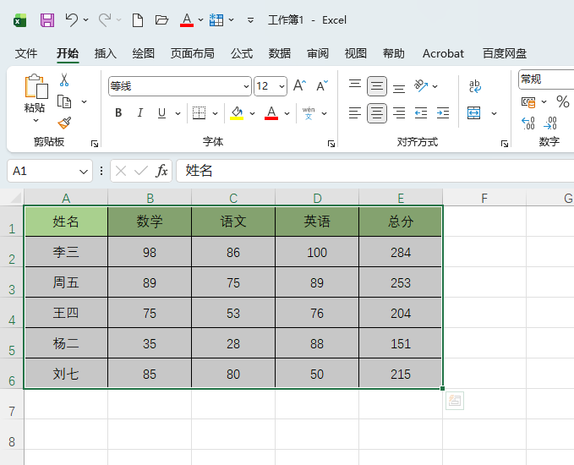The height and width of the screenshot is (465, 574).
Task: Apply cell borders icon
Action: (200, 112)
